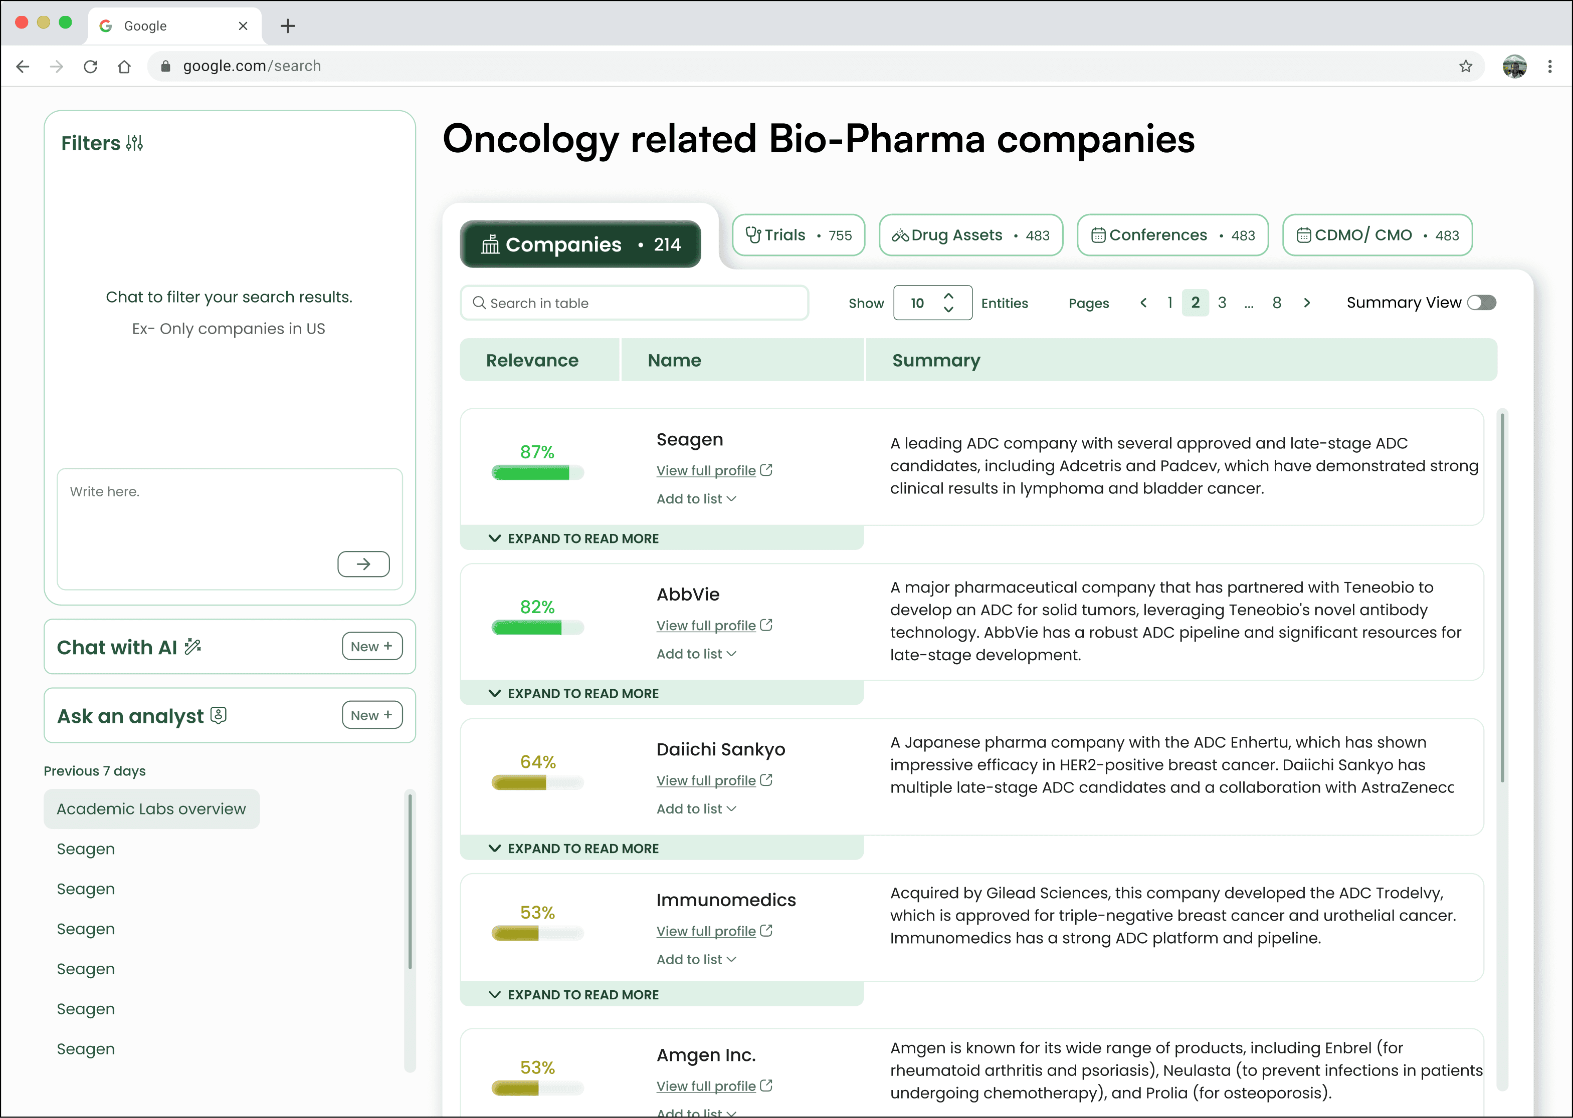Start a new Chat with AI
Viewport: 1573px width, 1118px height.
371,647
